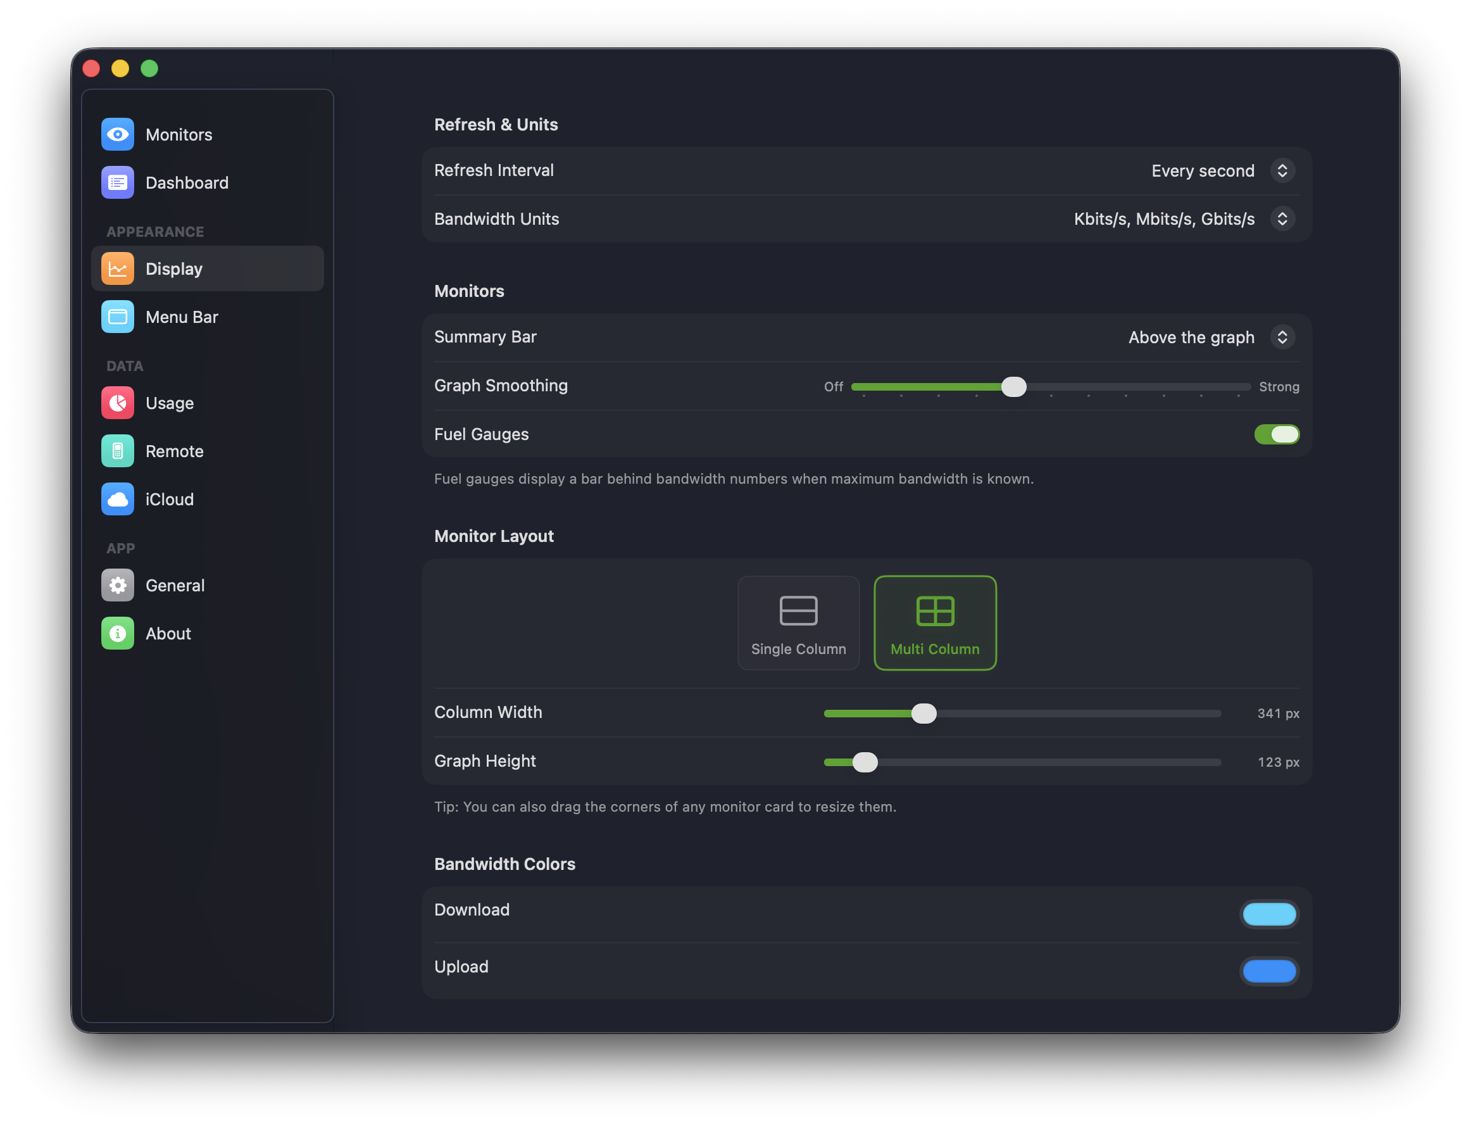Viewport: 1471px width, 1127px height.
Task: Select the Menu Bar settings icon
Action: [x=117, y=317]
